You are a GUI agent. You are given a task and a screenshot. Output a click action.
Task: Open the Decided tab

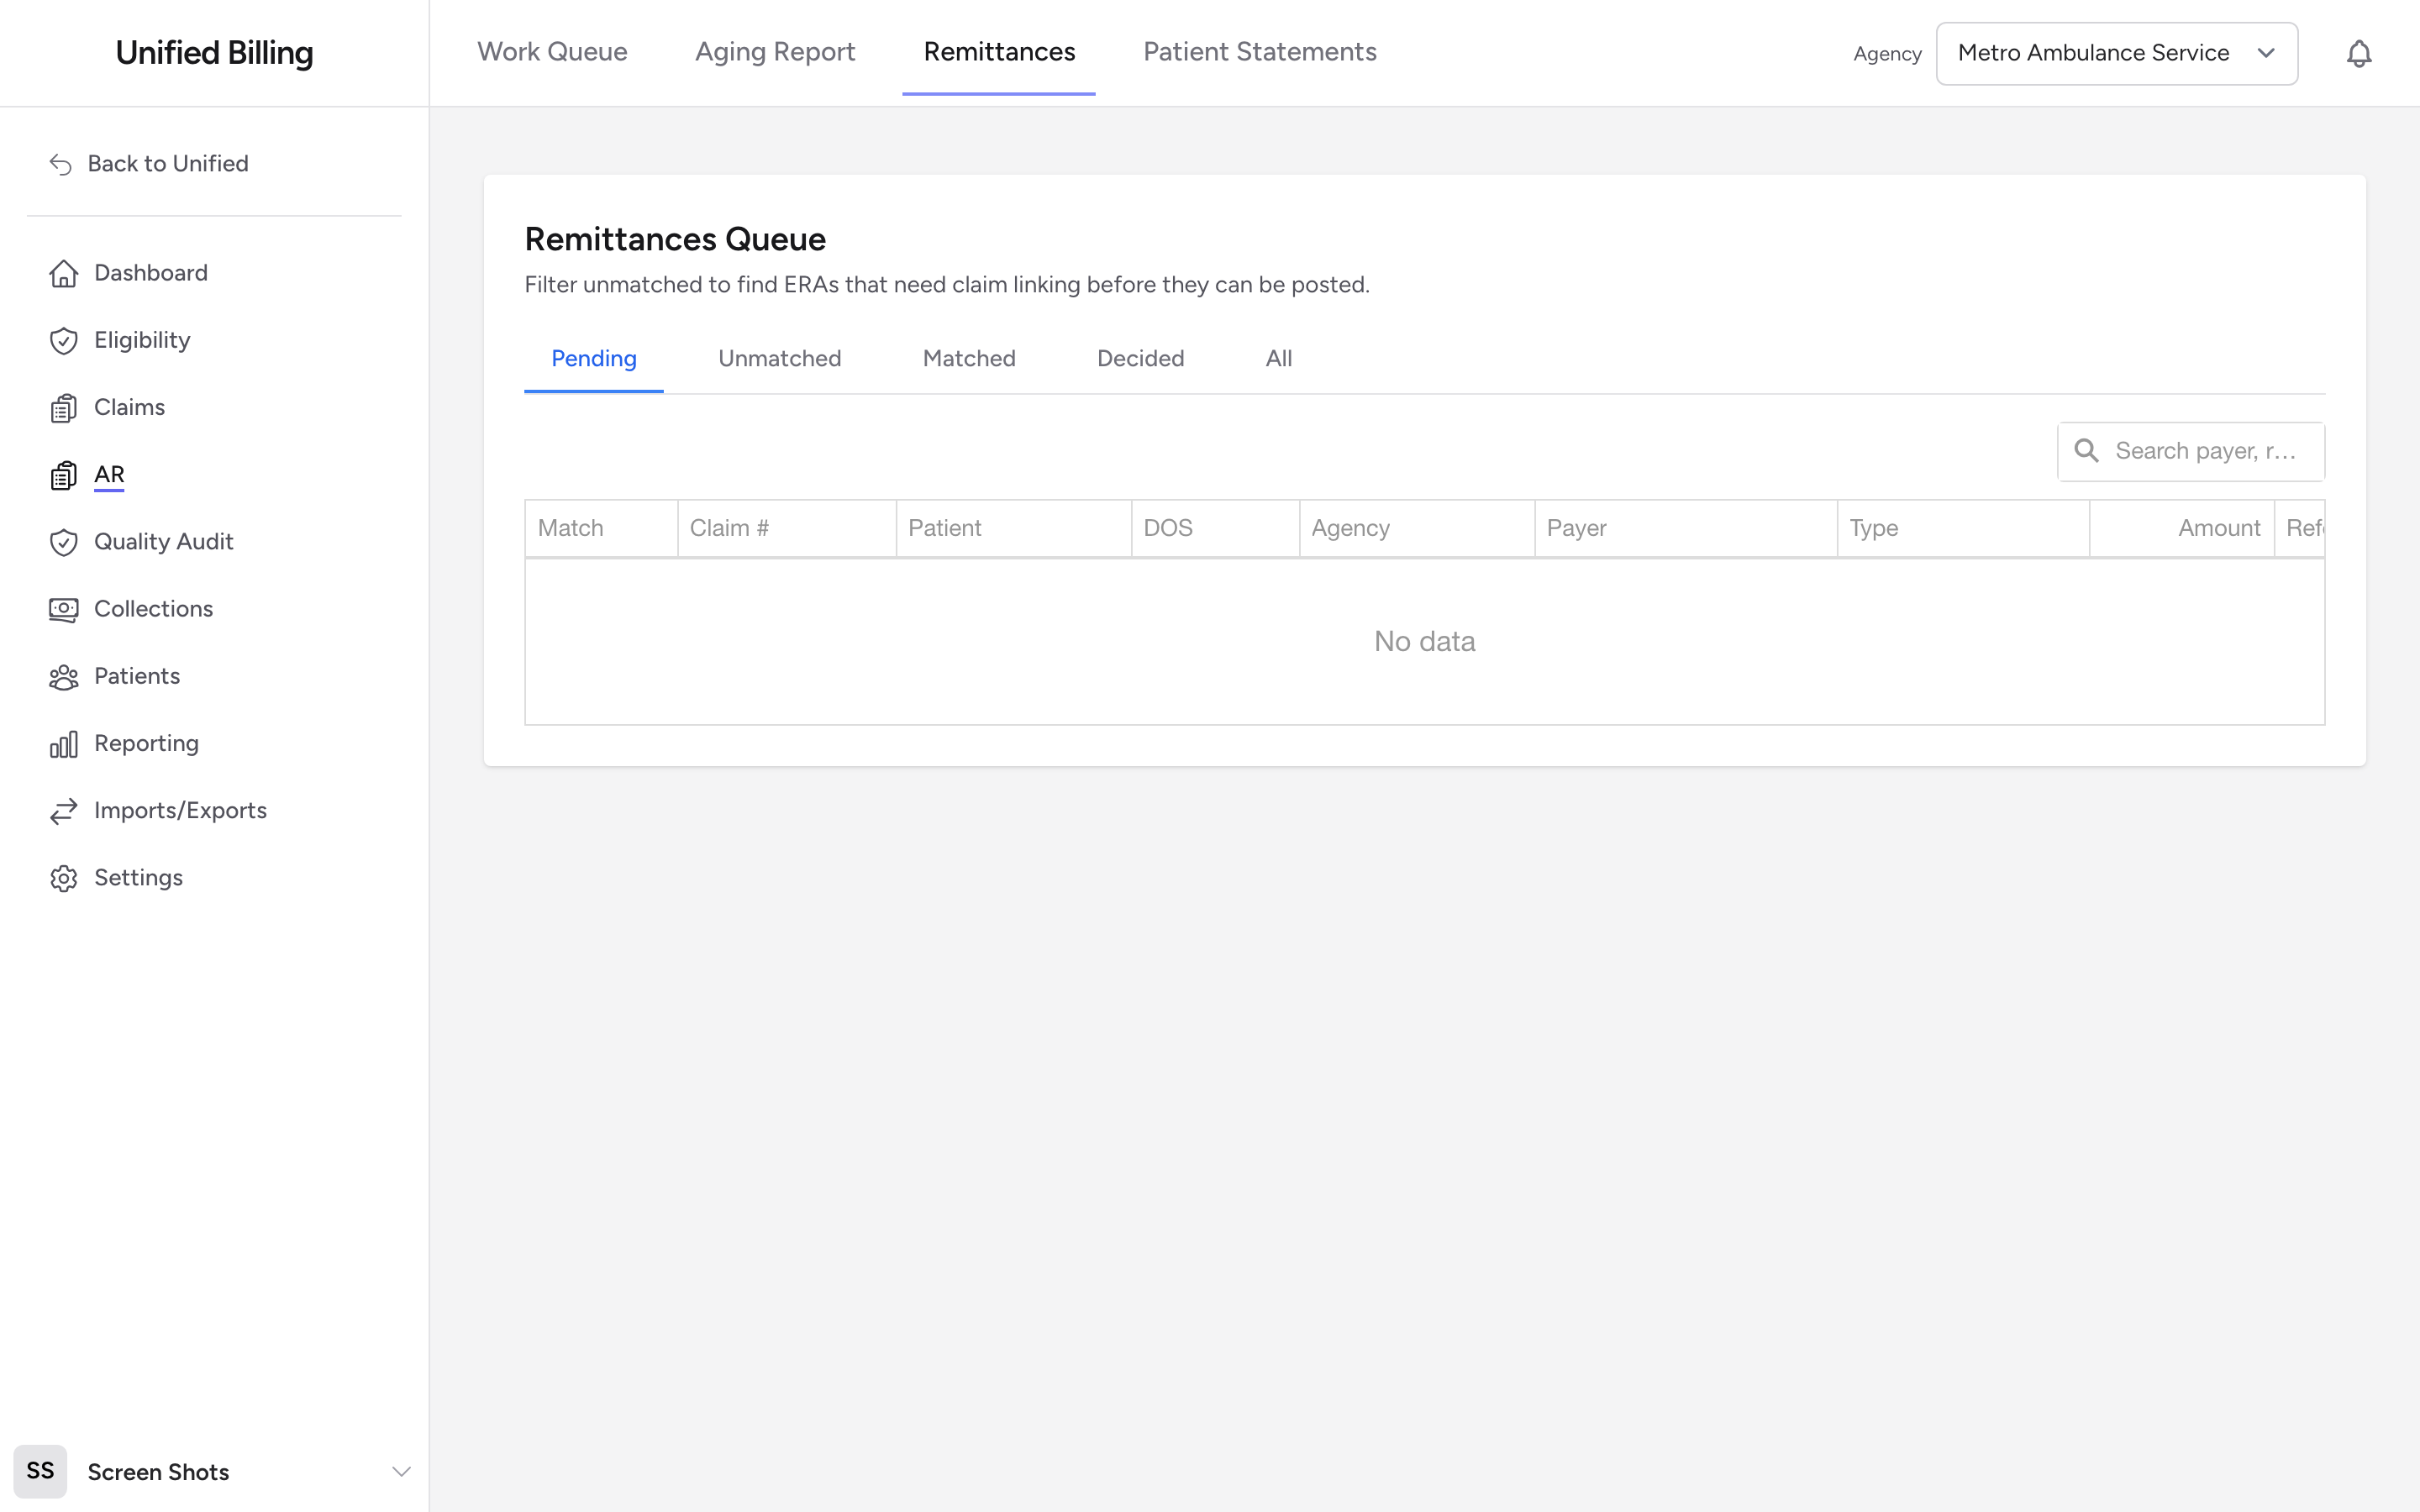(1140, 358)
